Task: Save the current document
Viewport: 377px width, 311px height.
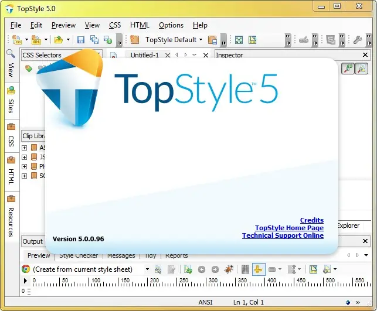Action: tap(81, 40)
